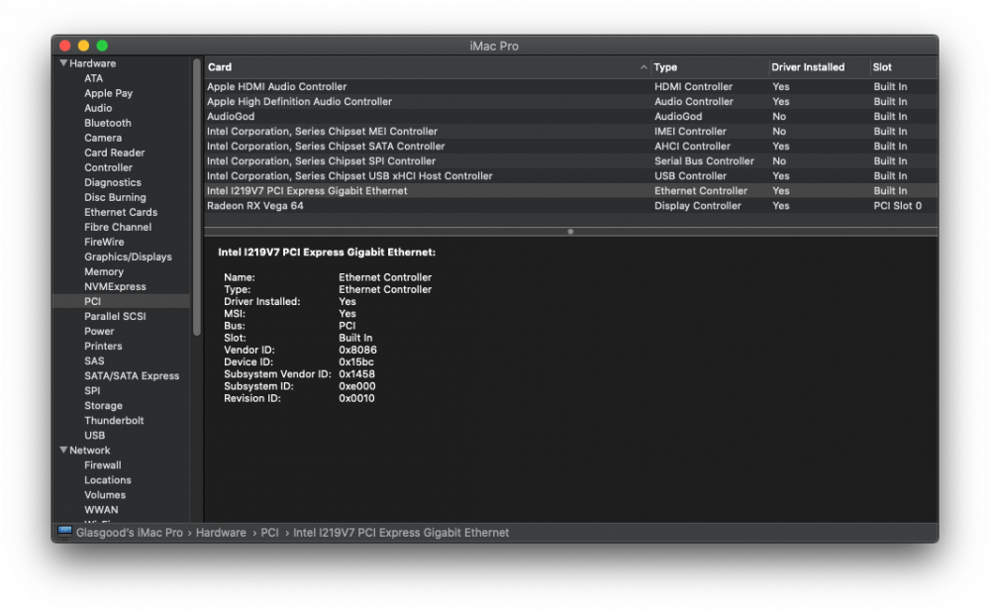Select Thunderbolt in the sidebar
Screen dimensions: 990x611
click(114, 420)
